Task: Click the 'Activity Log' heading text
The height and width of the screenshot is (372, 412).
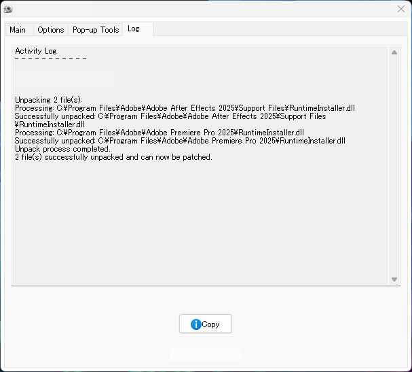Action: coord(36,51)
